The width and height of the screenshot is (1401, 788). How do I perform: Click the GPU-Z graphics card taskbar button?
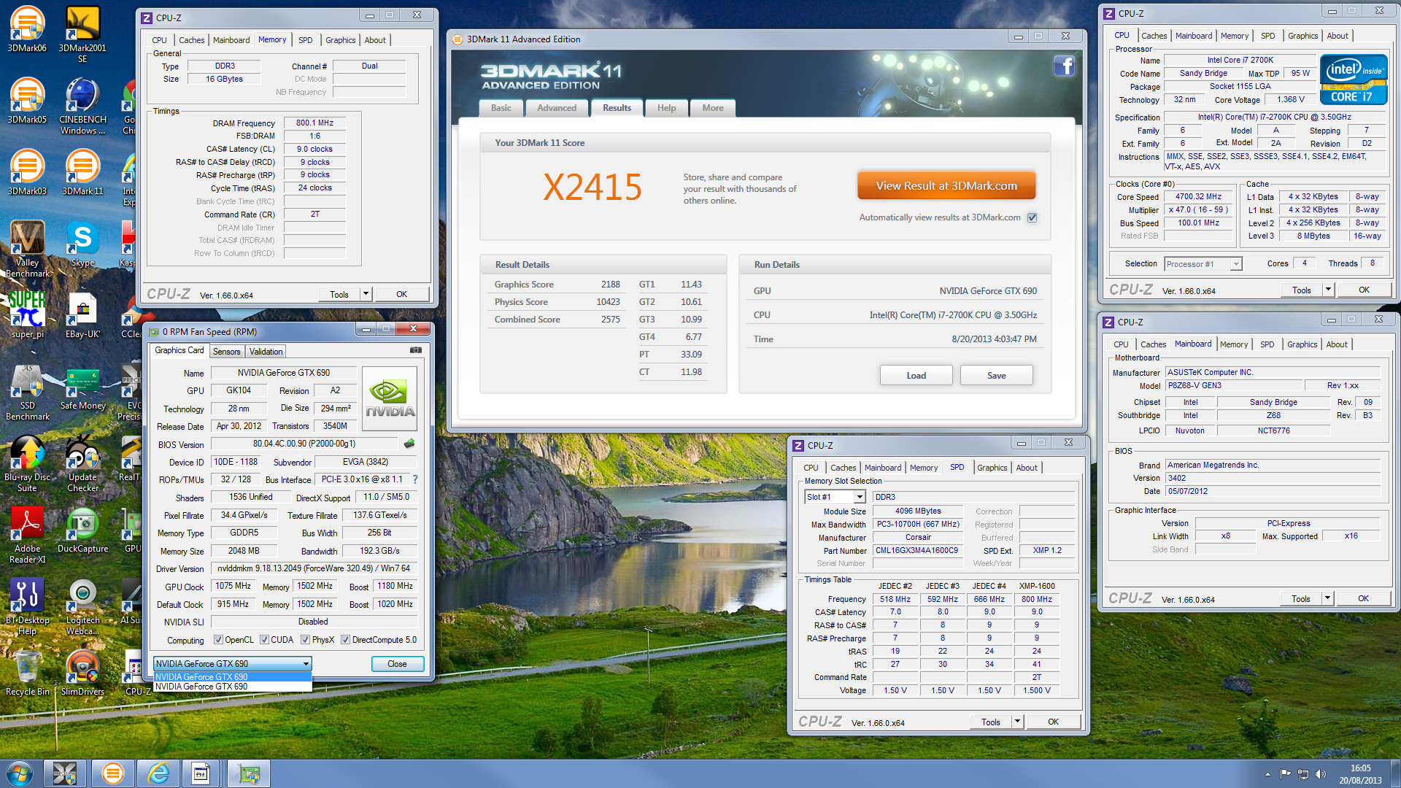249,773
